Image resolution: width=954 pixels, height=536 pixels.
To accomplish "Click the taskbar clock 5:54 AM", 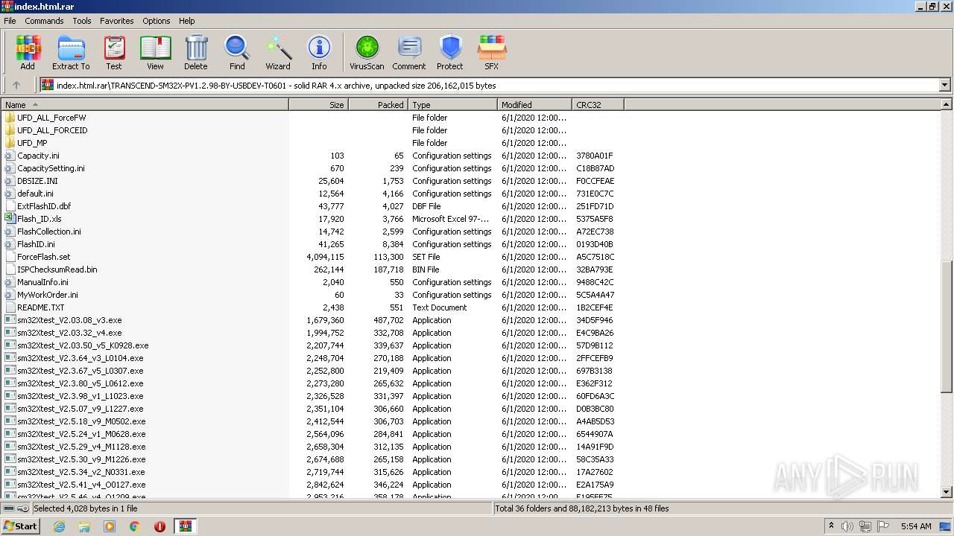I will 916,526.
